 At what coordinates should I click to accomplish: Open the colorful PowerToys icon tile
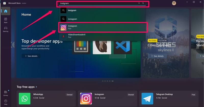[81, 47]
